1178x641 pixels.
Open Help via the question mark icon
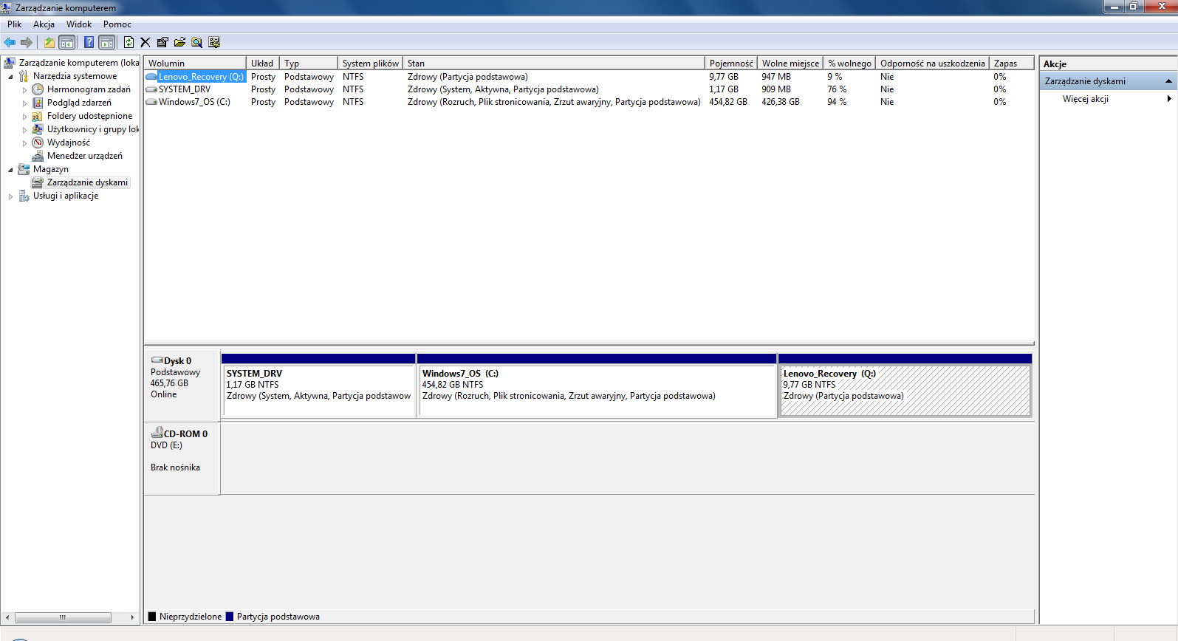[89, 43]
